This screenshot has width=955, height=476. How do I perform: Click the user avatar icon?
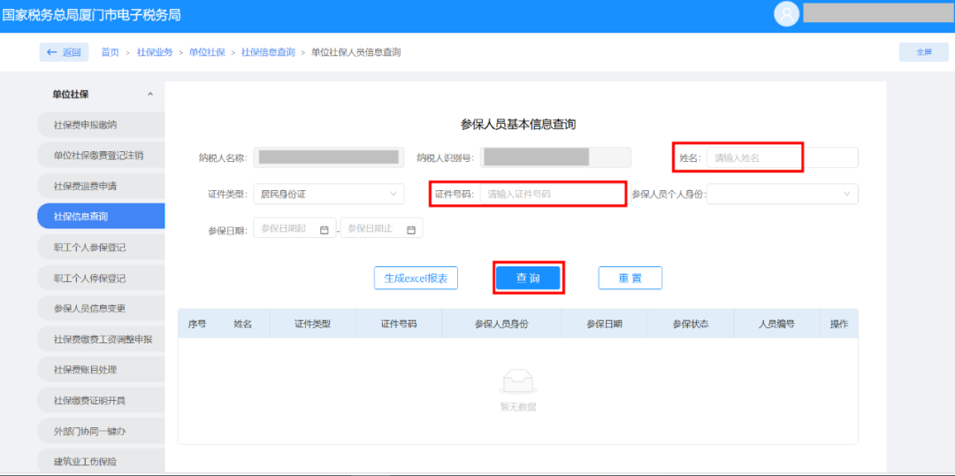point(786,15)
